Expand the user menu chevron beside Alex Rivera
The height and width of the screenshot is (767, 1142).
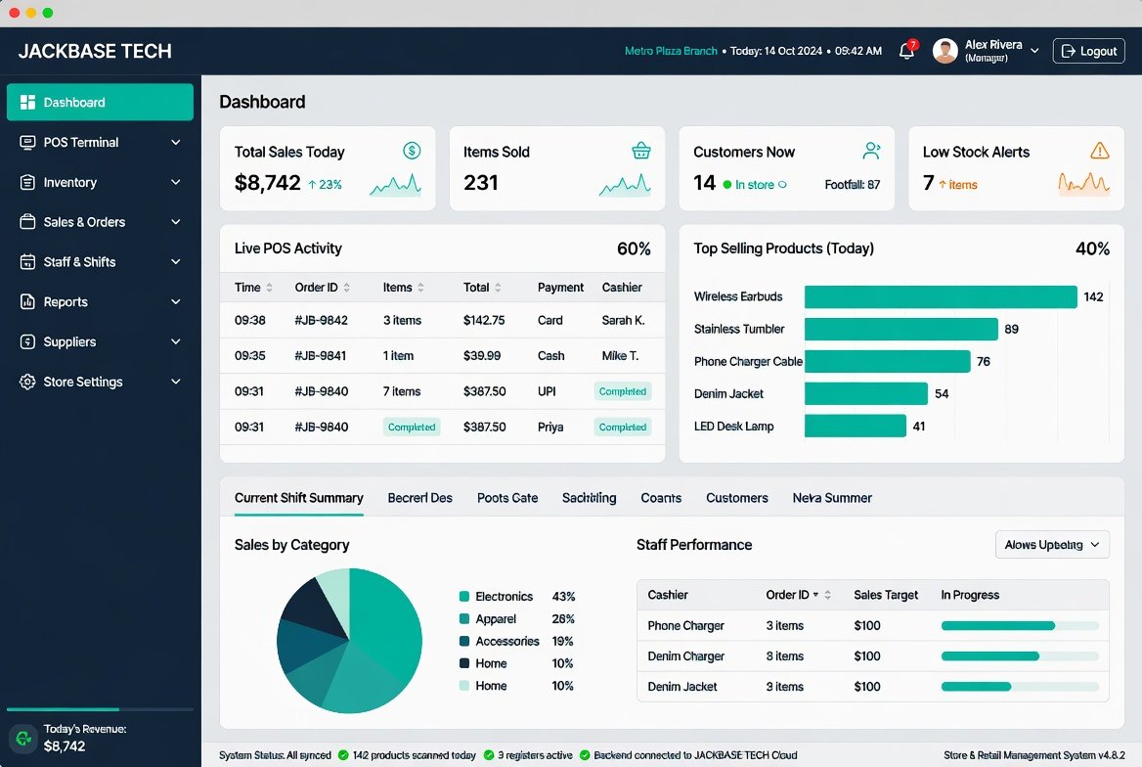click(1034, 51)
